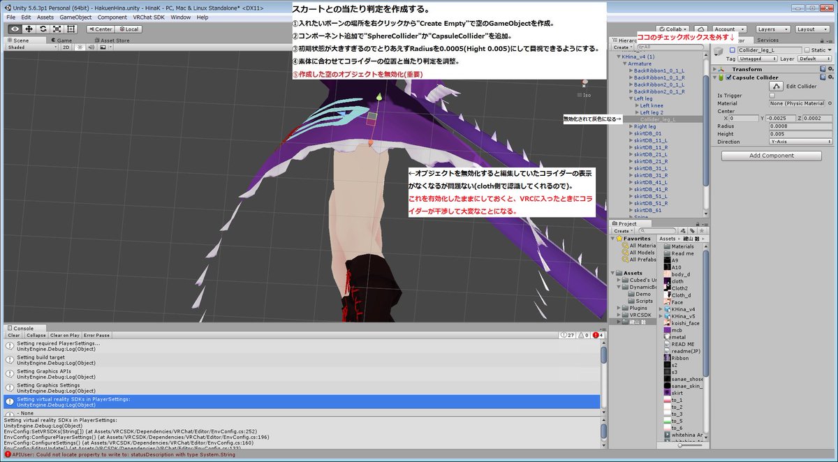Toggle the Static checkbox
The image size is (838, 462).
(x=807, y=50)
